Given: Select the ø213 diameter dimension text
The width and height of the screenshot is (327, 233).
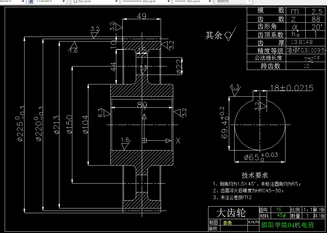Looking at the screenshot, I should point(57,125).
